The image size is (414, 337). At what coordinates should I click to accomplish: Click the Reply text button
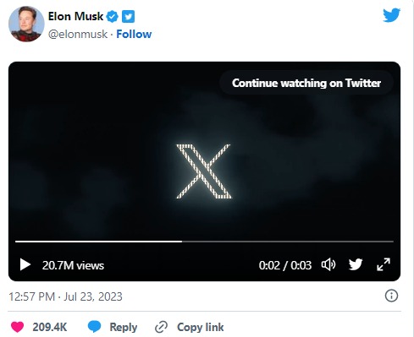(124, 327)
